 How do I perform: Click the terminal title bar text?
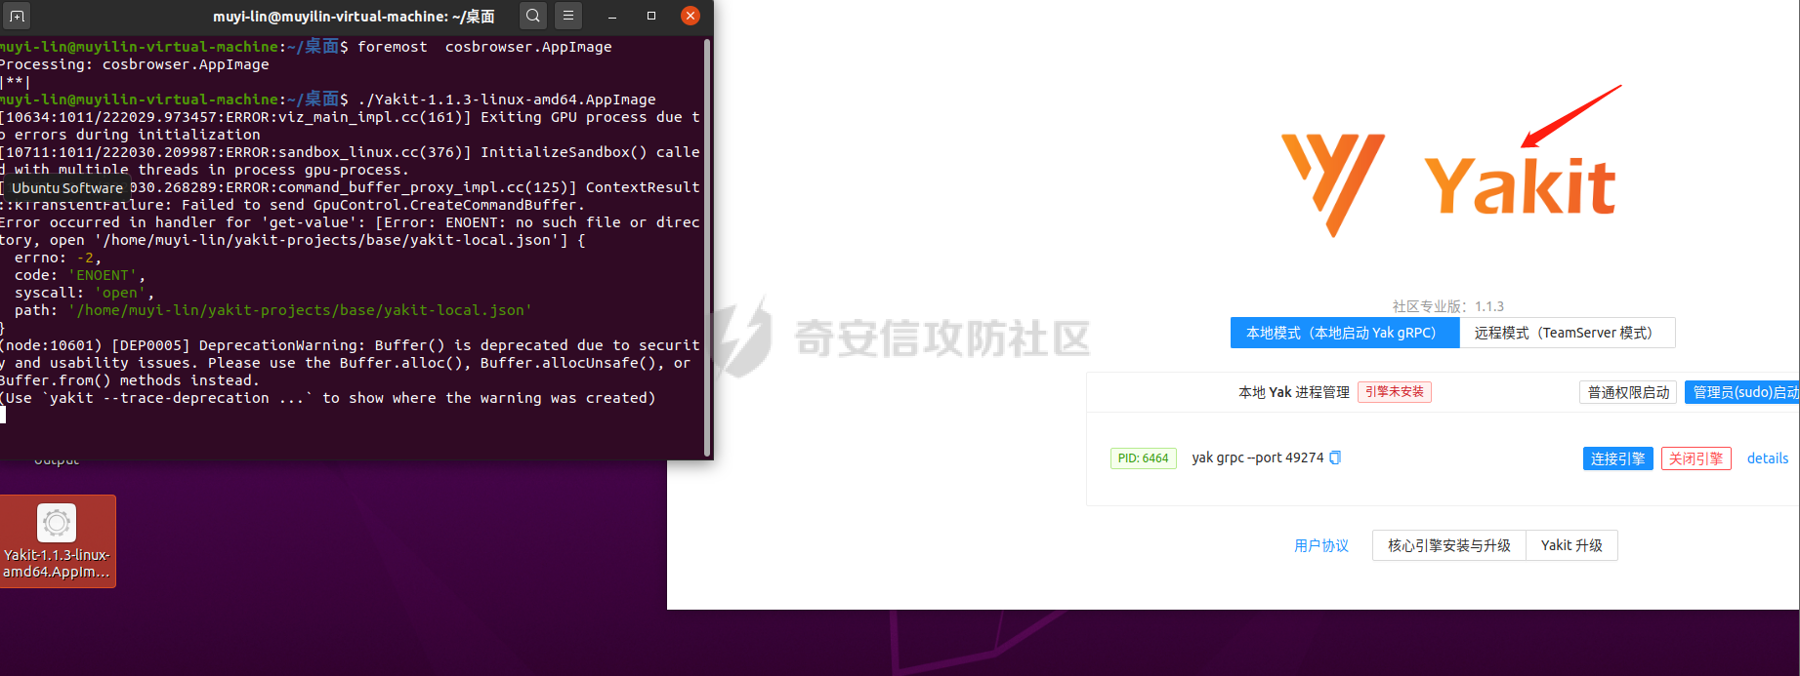tap(354, 16)
